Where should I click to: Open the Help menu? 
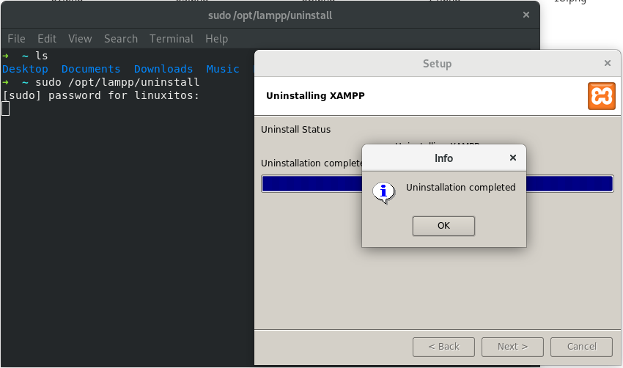[216, 39]
